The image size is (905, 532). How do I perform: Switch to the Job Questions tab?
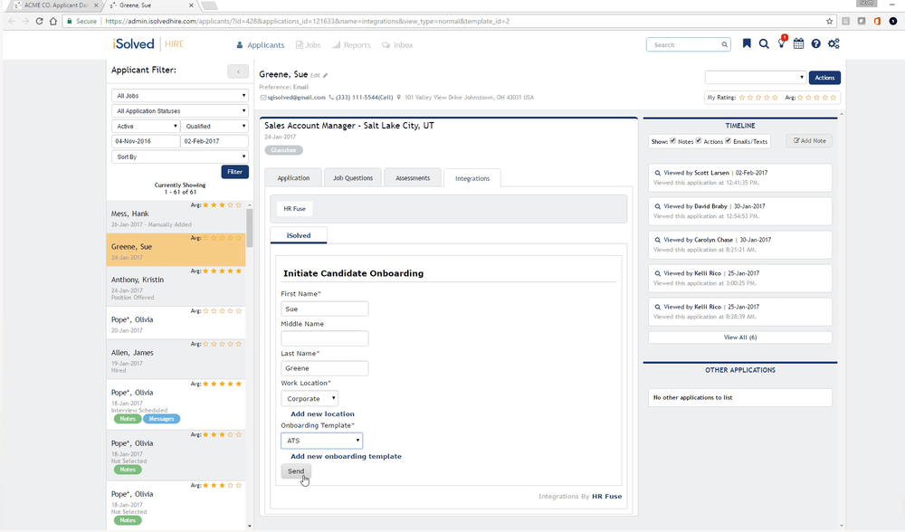click(x=352, y=177)
